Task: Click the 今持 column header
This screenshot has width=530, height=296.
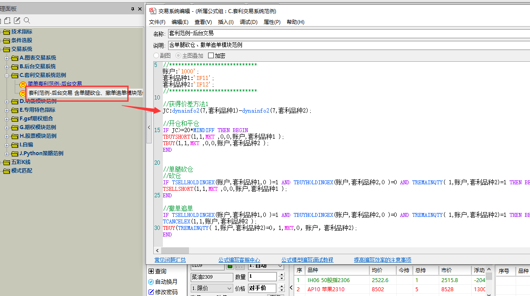Action: click(x=404, y=270)
